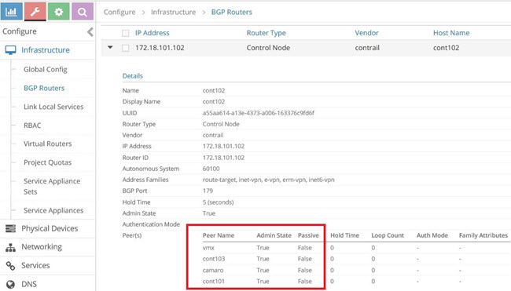Click the Autonomous System value 60100
Image resolution: width=511 pixels, height=291 pixels.
[211, 169]
